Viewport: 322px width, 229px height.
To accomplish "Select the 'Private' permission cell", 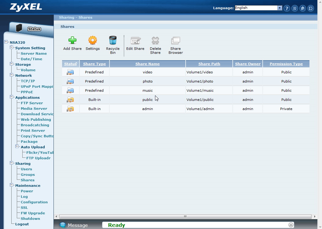I will (286, 109).
